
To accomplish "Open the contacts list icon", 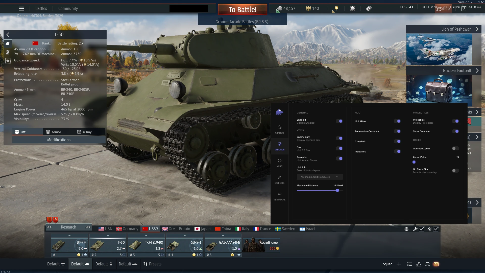I will 410,264.
